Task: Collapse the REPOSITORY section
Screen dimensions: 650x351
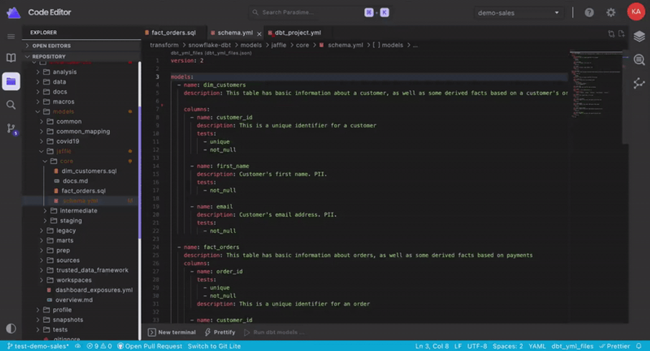Action: [81, 56]
